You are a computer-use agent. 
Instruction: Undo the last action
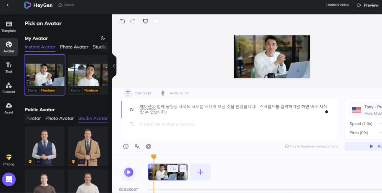122,21
